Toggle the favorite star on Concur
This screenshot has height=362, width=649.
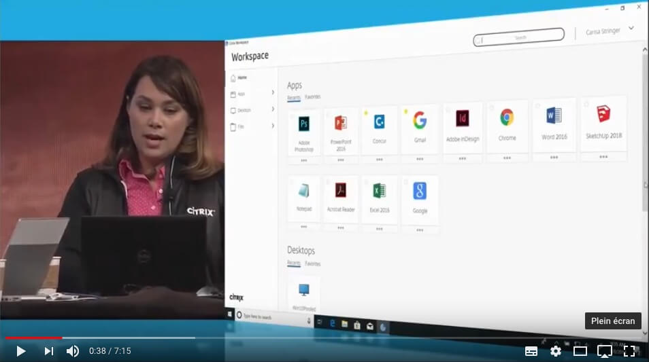[x=366, y=111]
